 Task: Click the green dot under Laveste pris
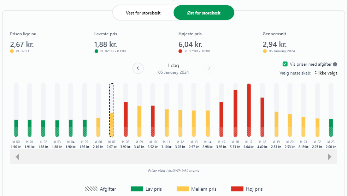coord(96,51)
